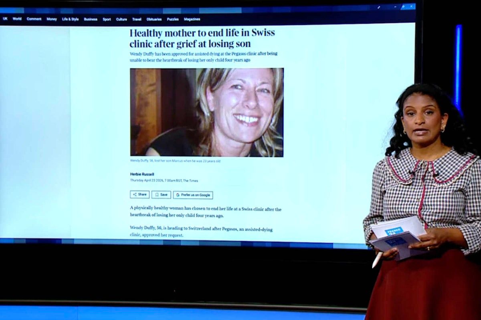This screenshot has height=320, width=481.
Task: Click the paragraph starting 'A physically healthy woman'
Action: coord(206,212)
